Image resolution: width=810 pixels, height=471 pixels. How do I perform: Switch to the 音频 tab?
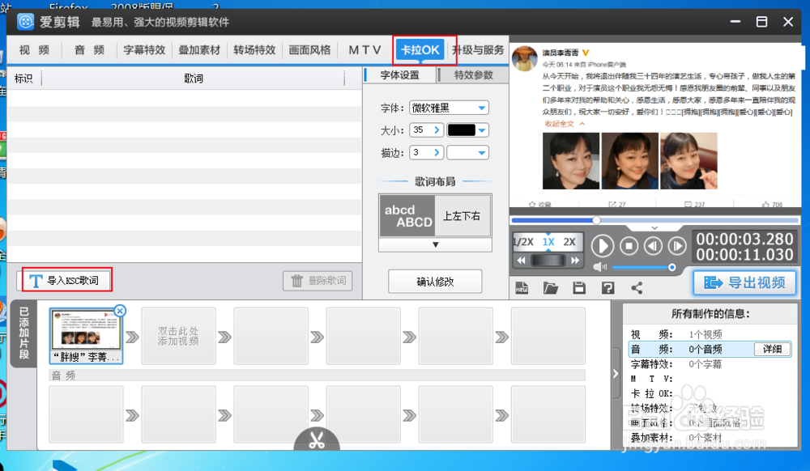89,50
